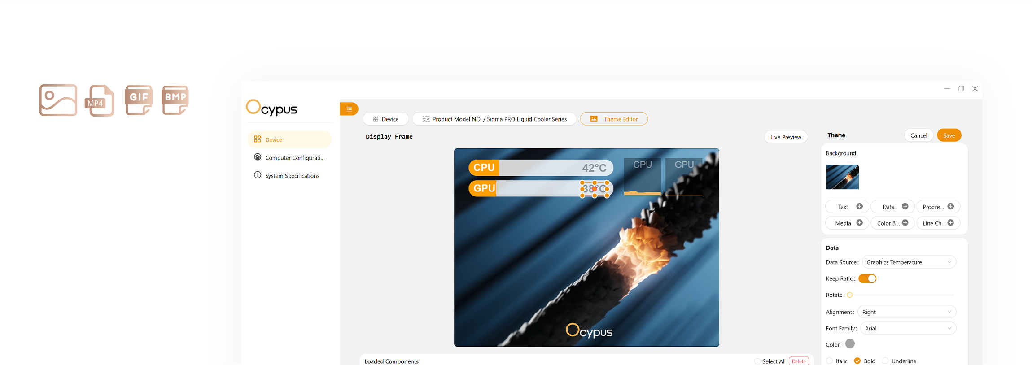Image resolution: width=1032 pixels, height=365 pixels.
Task: Open the Product Model NO. tab
Action: pyautogui.click(x=494, y=119)
